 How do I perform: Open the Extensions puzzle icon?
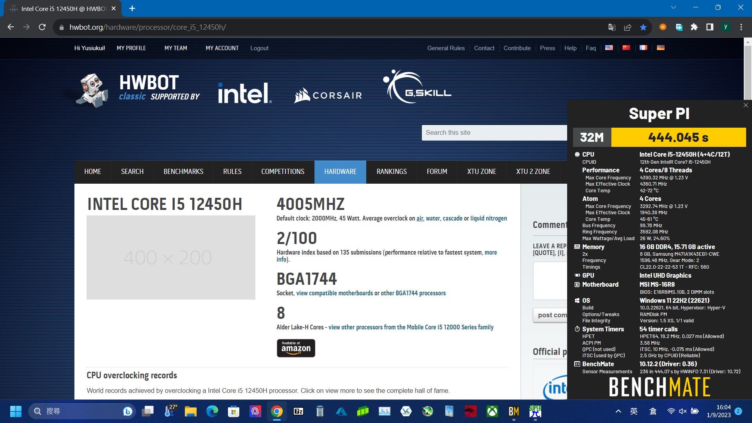694,27
